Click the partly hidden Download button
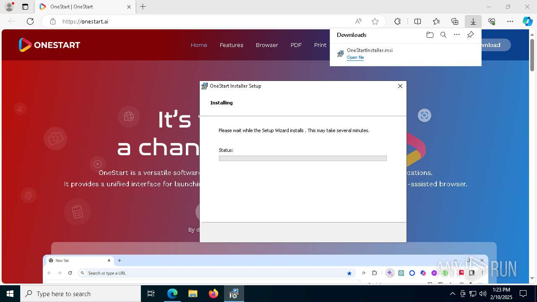The image size is (537, 302). click(x=496, y=45)
